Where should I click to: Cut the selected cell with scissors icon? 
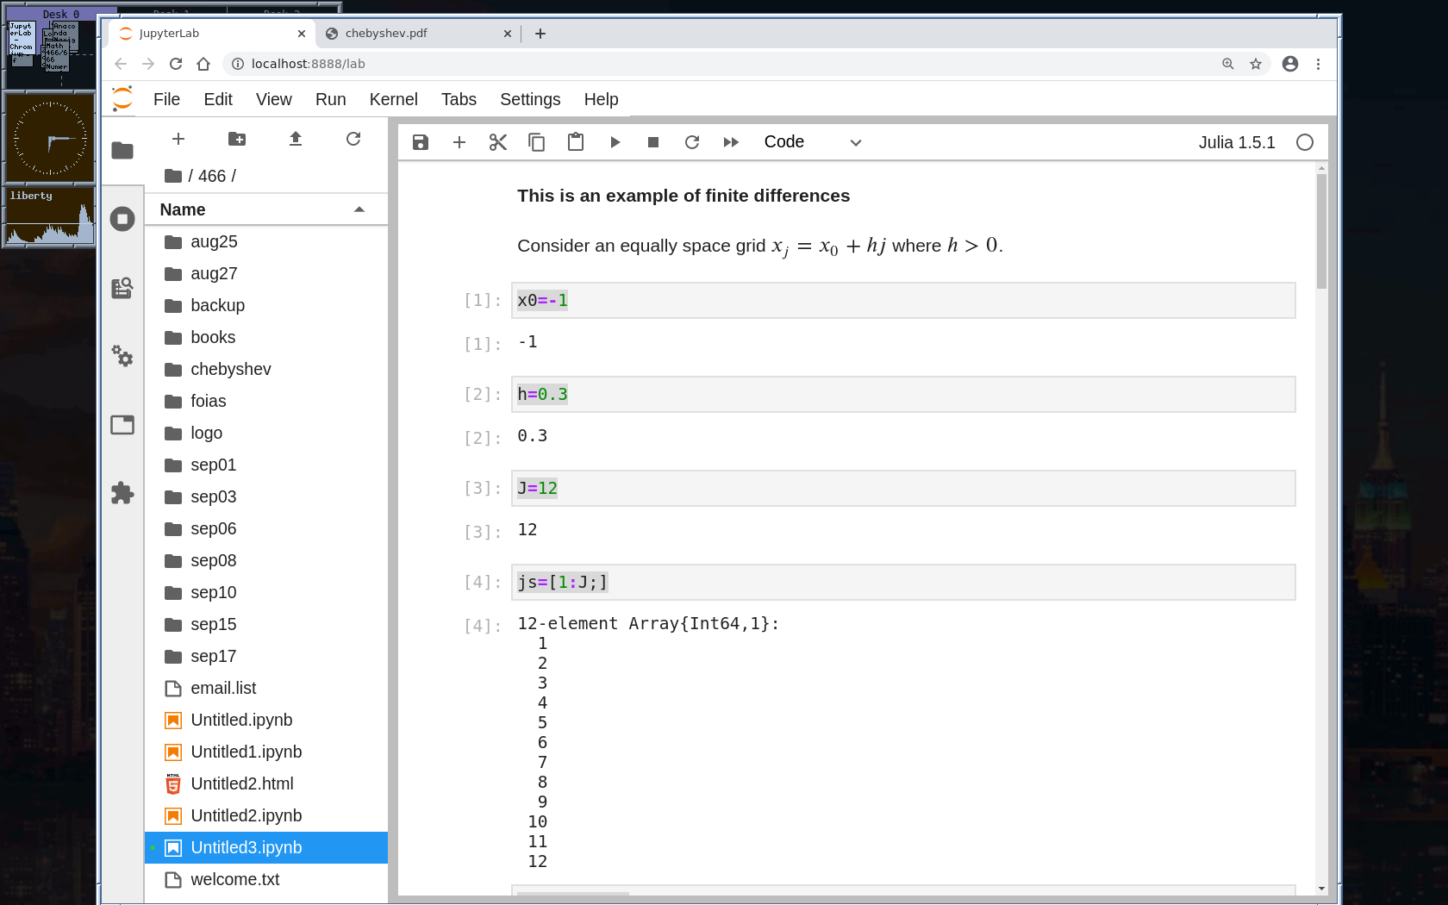coord(497,142)
